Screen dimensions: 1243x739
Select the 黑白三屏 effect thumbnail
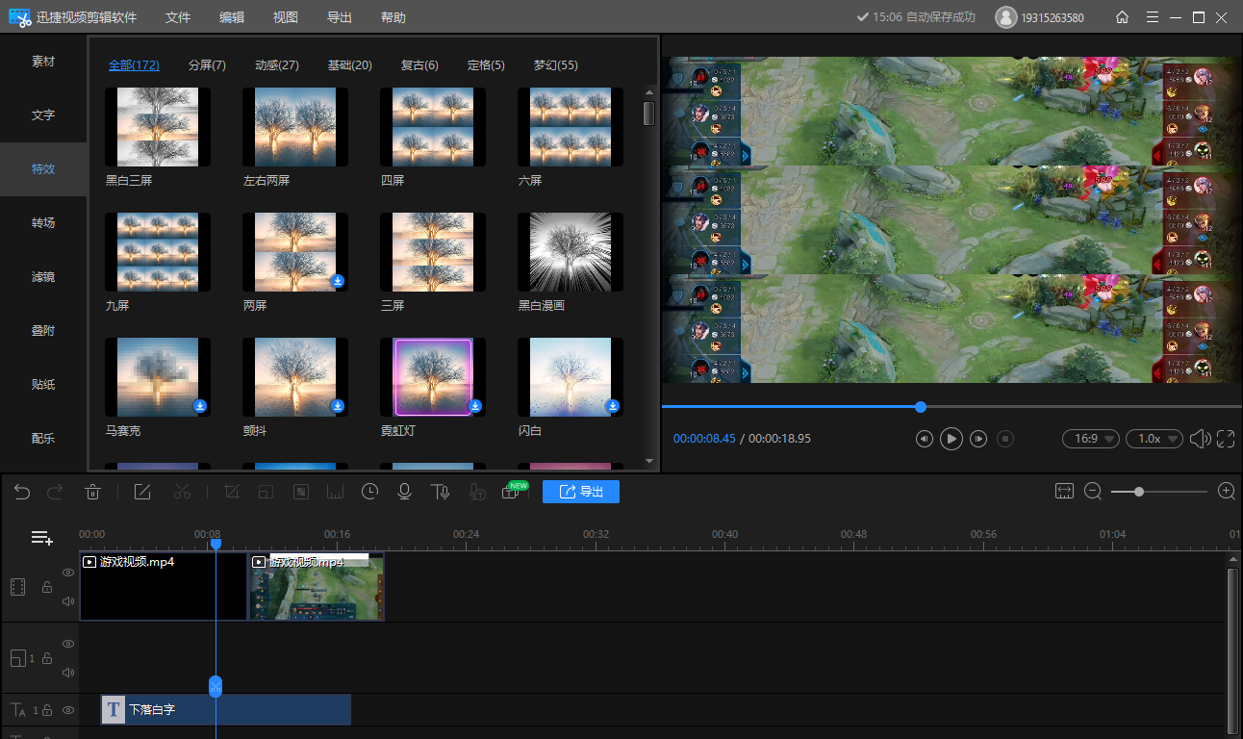pos(158,127)
